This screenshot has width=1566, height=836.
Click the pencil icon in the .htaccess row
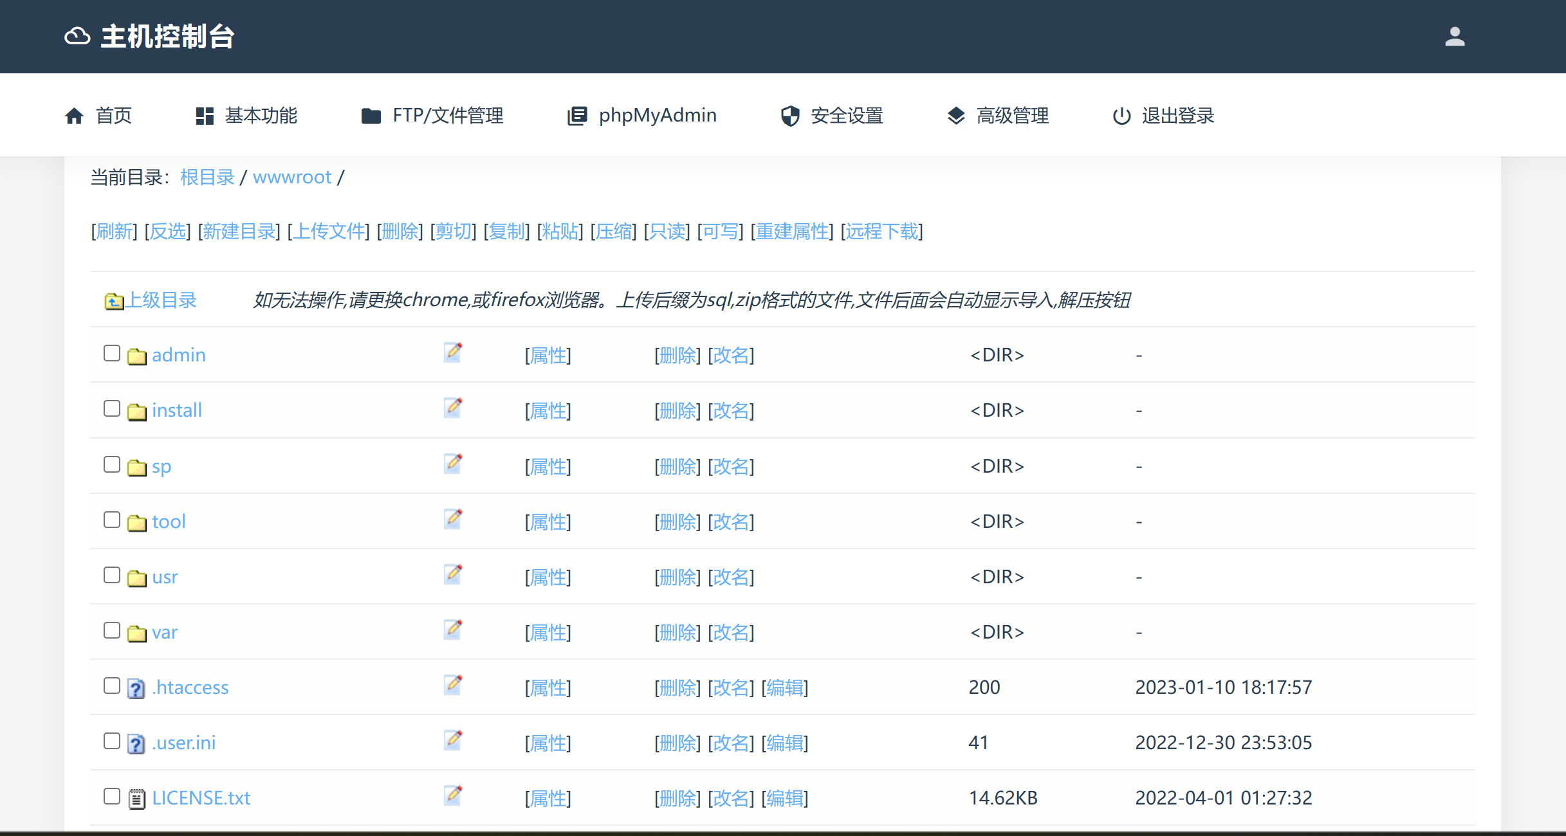pyautogui.click(x=453, y=684)
